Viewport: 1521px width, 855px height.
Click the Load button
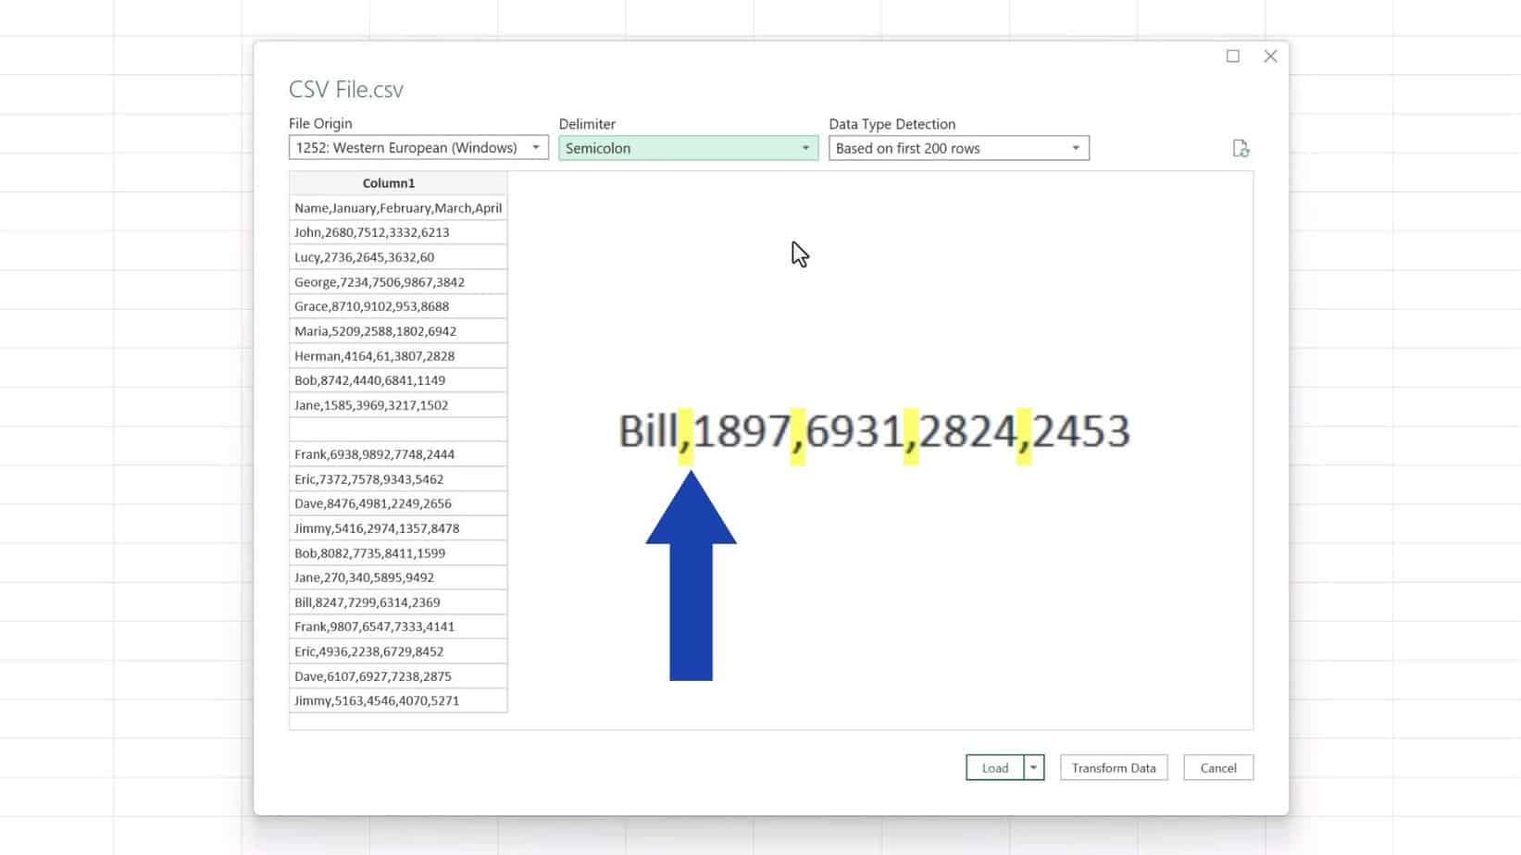click(x=994, y=767)
